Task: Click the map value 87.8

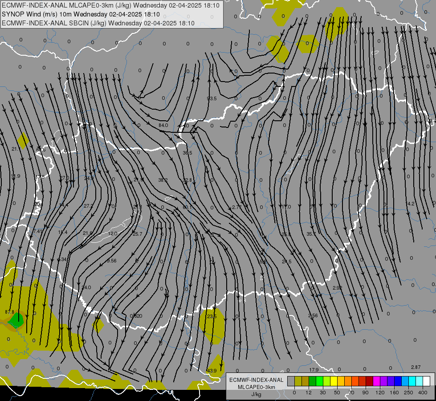Action: [x=9, y=312]
